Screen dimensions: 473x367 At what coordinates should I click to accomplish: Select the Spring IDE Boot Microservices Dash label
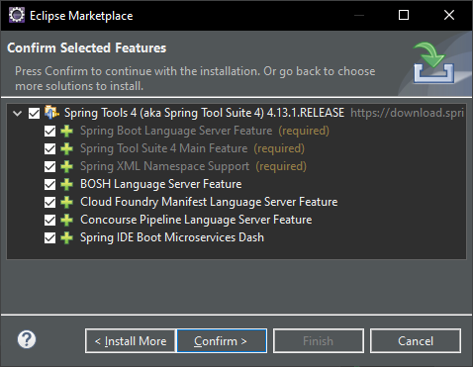(172, 237)
